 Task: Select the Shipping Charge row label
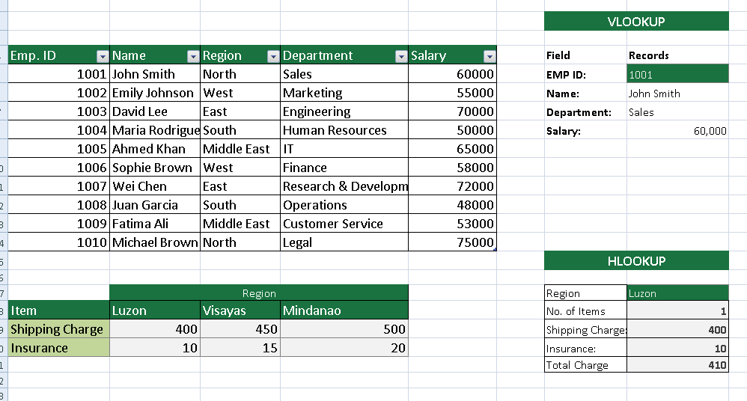[58, 329]
